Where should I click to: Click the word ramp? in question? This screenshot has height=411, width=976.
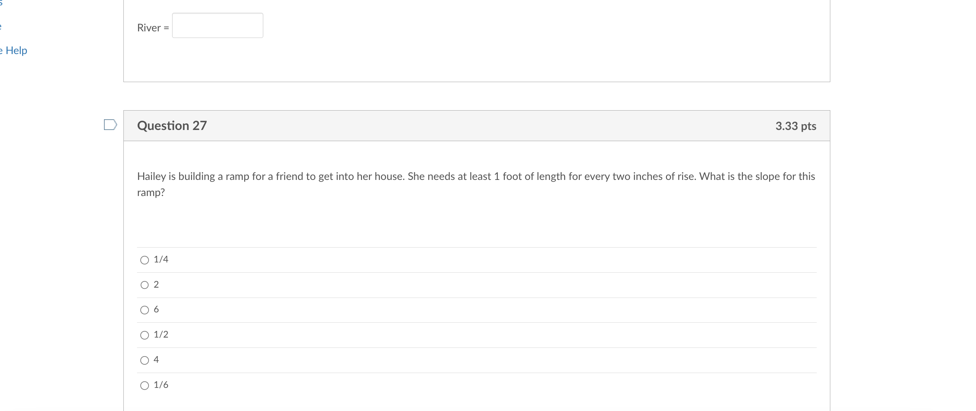pos(151,193)
